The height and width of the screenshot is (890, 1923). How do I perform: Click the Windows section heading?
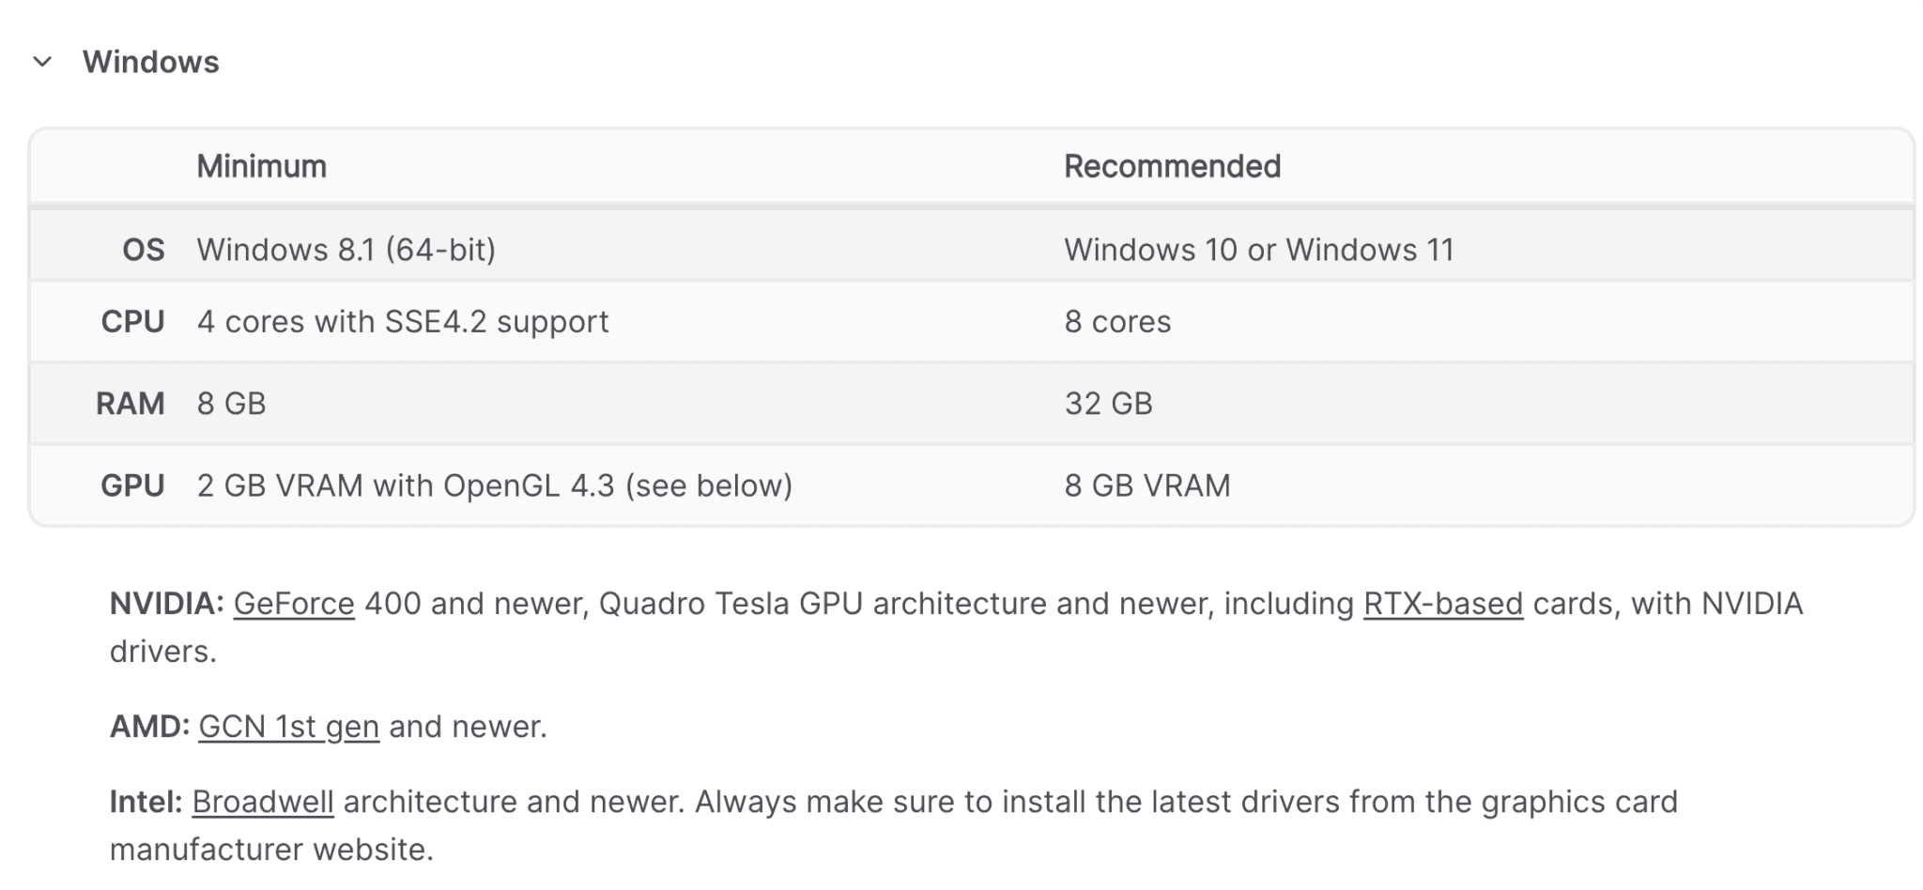(150, 62)
